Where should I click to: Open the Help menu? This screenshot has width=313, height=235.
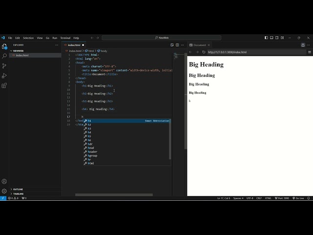click(x=76, y=38)
